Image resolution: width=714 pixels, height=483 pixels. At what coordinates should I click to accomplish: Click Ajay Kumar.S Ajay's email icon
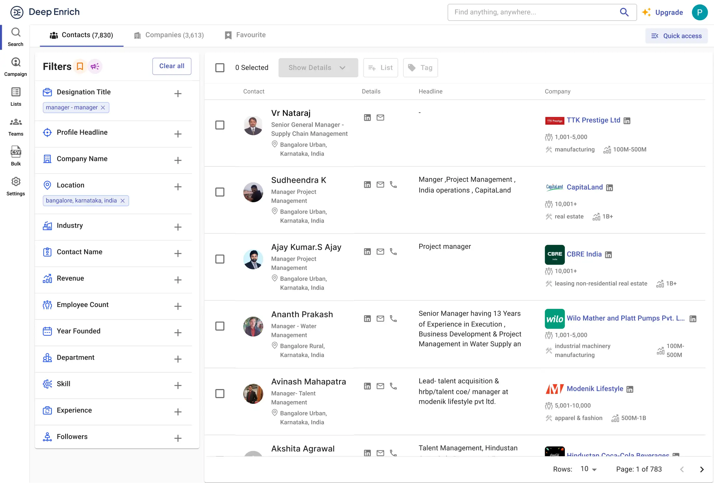coord(380,252)
